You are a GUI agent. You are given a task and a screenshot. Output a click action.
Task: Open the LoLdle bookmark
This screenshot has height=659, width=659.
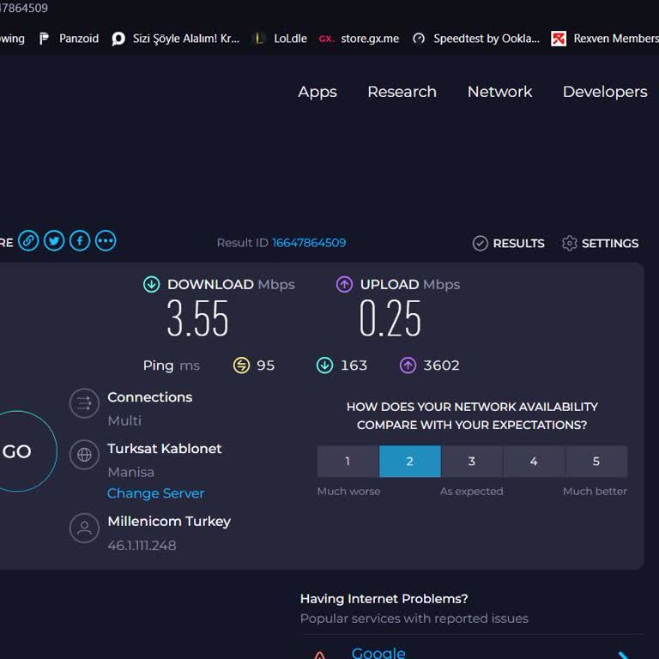point(281,39)
